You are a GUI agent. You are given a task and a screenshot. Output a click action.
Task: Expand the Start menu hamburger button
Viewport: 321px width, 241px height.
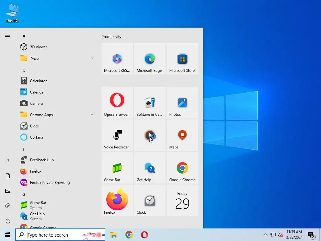click(8, 36)
